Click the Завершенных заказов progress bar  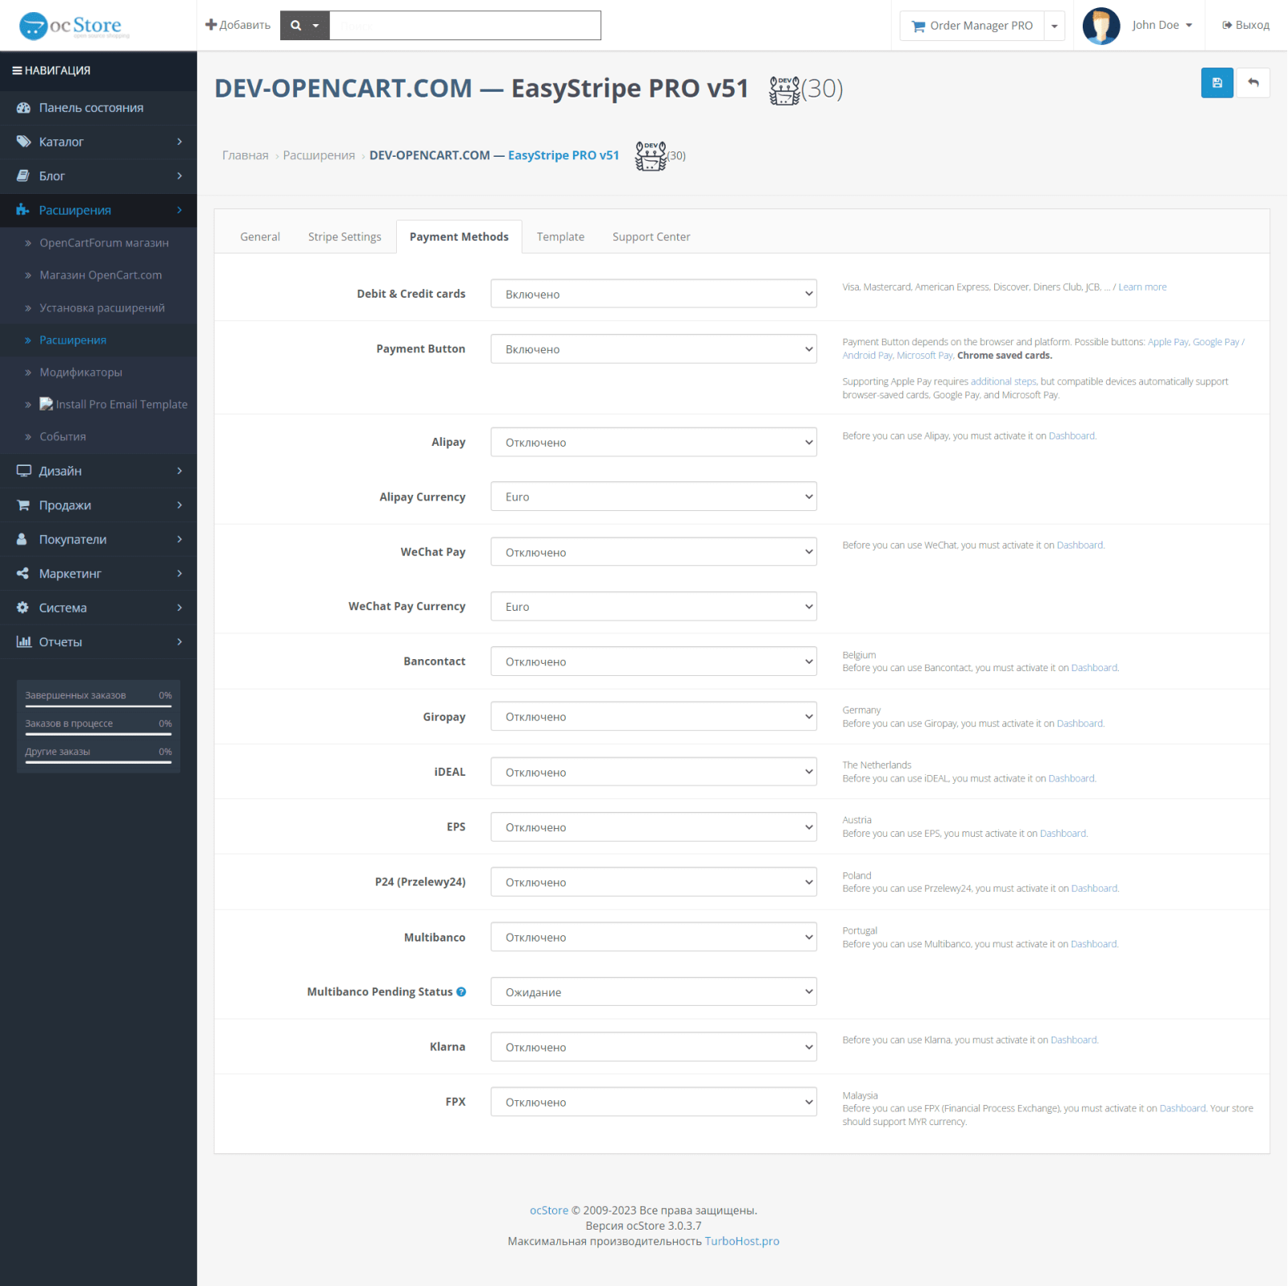98,706
